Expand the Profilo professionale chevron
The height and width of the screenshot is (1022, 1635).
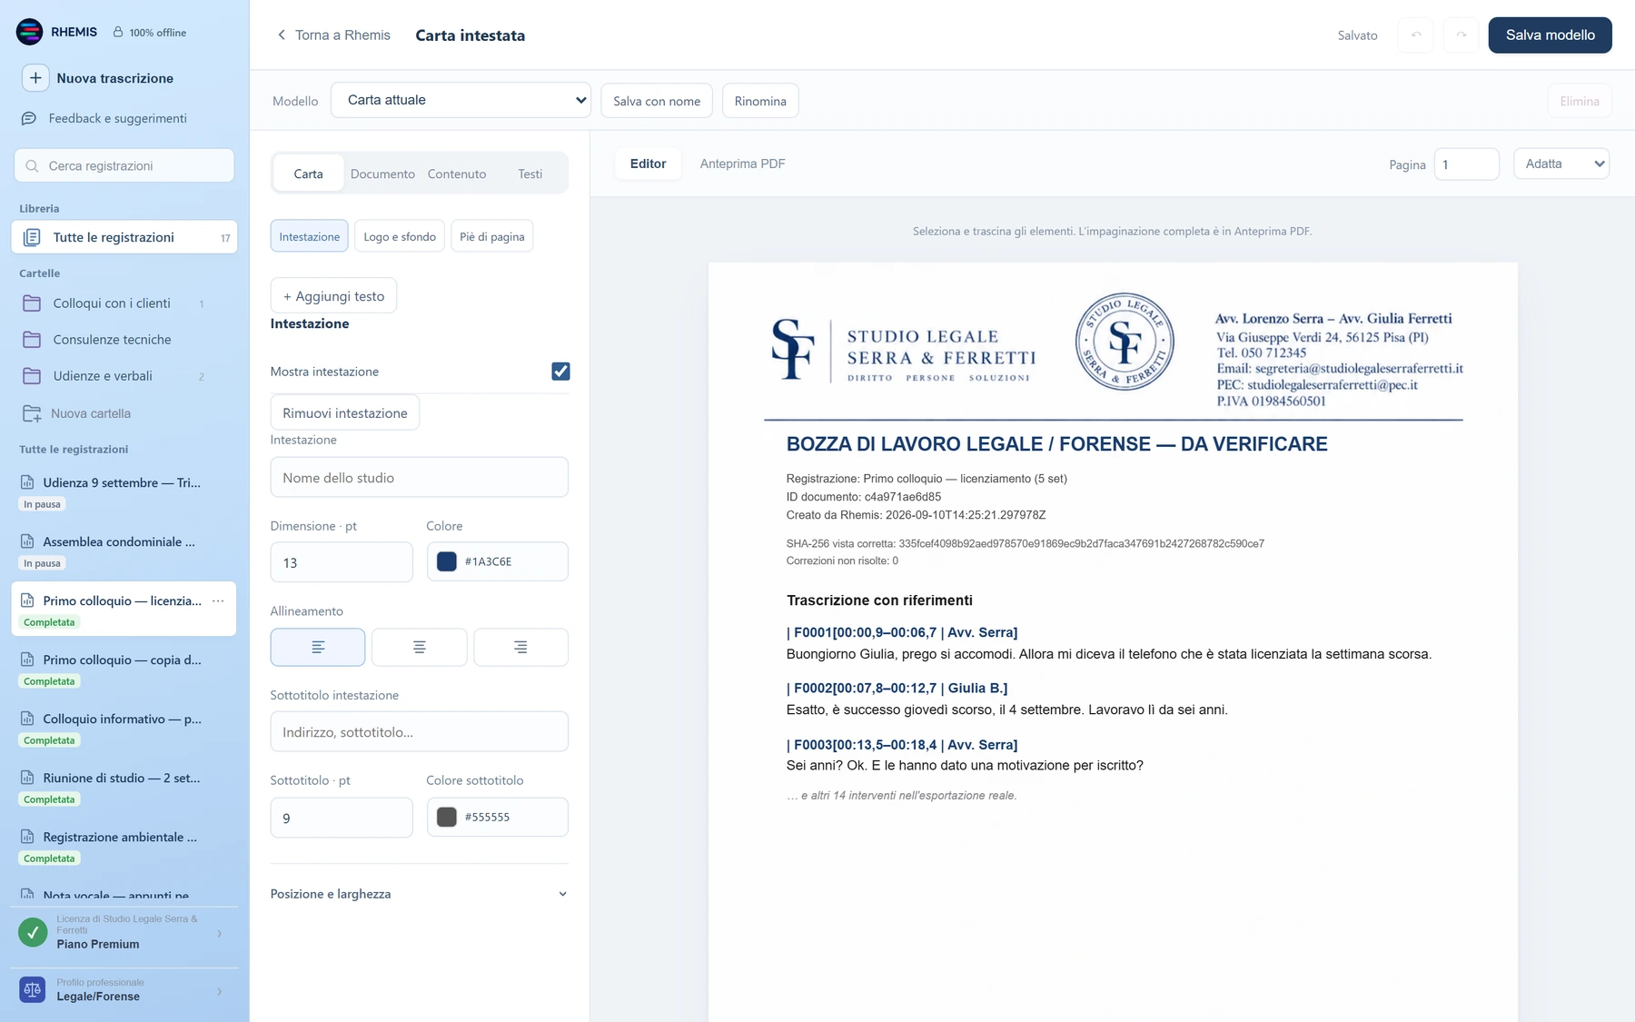pos(219,991)
